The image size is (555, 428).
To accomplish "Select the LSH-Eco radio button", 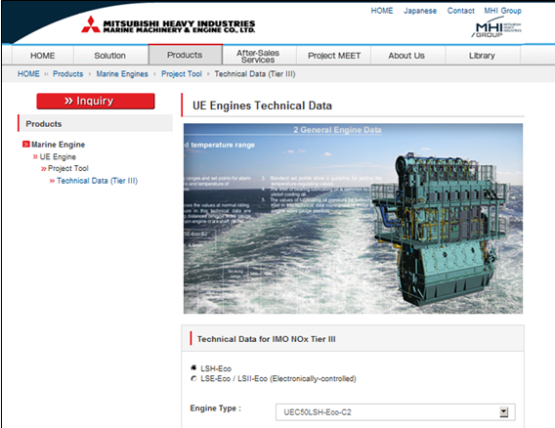I will click(x=193, y=367).
